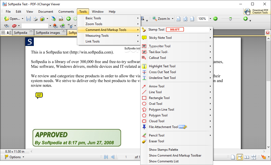Click the green zoom-in plus button
The width and height of the screenshot is (271, 165).
click(245, 18)
